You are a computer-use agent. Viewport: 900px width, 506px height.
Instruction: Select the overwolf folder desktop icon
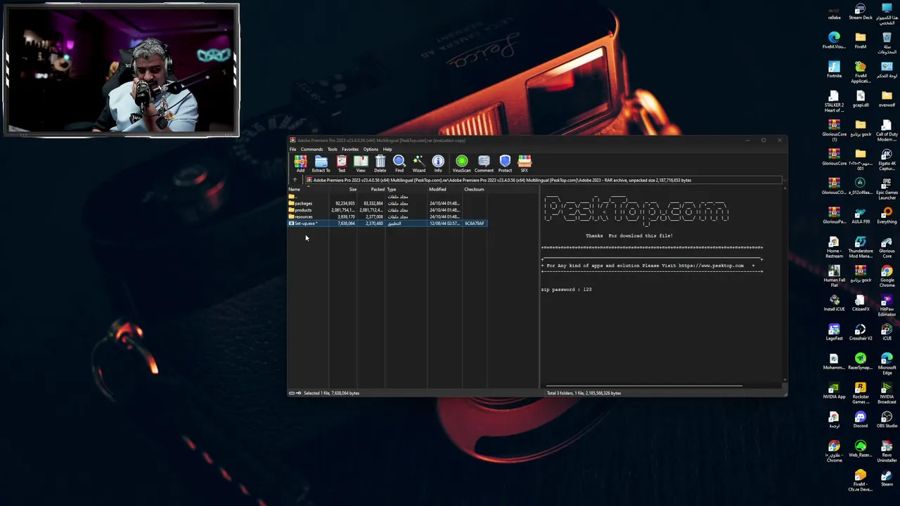[887, 99]
